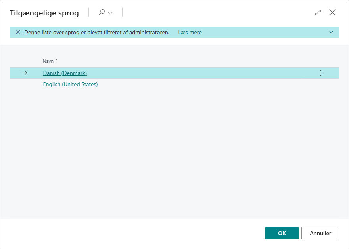Dismiss the administrator filter notification
The width and height of the screenshot is (349, 249).
pyautogui.click(x=18, y=32)
